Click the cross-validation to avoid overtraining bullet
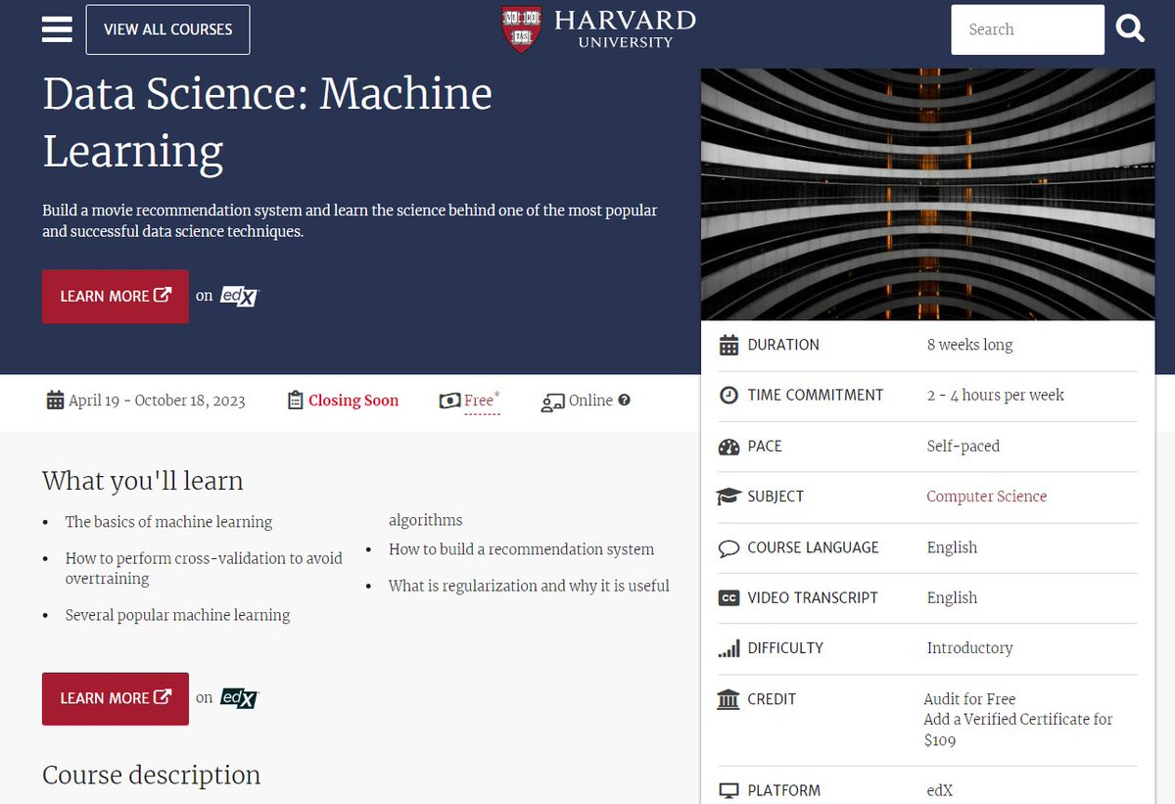 (x=204, y=568)
